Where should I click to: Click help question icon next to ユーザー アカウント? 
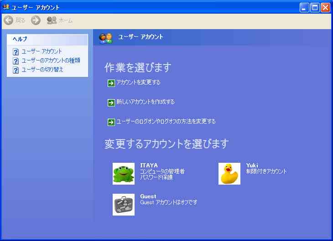(x=16, y=52)
